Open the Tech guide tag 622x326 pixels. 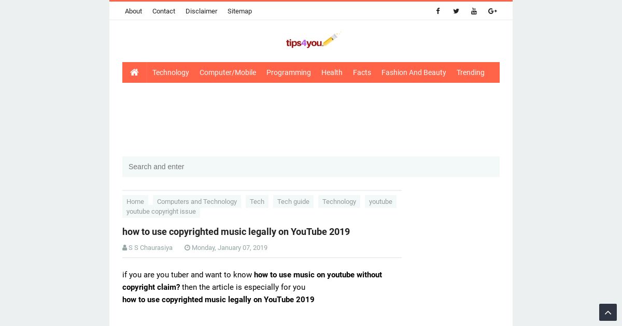click(293, 202)
